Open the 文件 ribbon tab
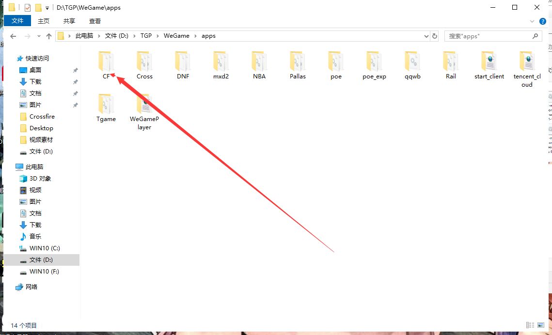552x335 pixels. (17, 21)
